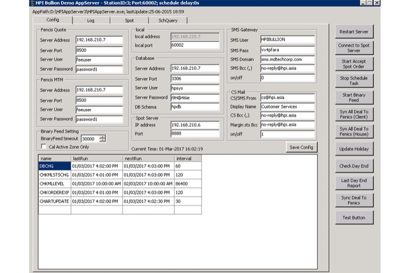Click SMS User field
This screenshot has width=410, height=273.
tap(288, 39)
